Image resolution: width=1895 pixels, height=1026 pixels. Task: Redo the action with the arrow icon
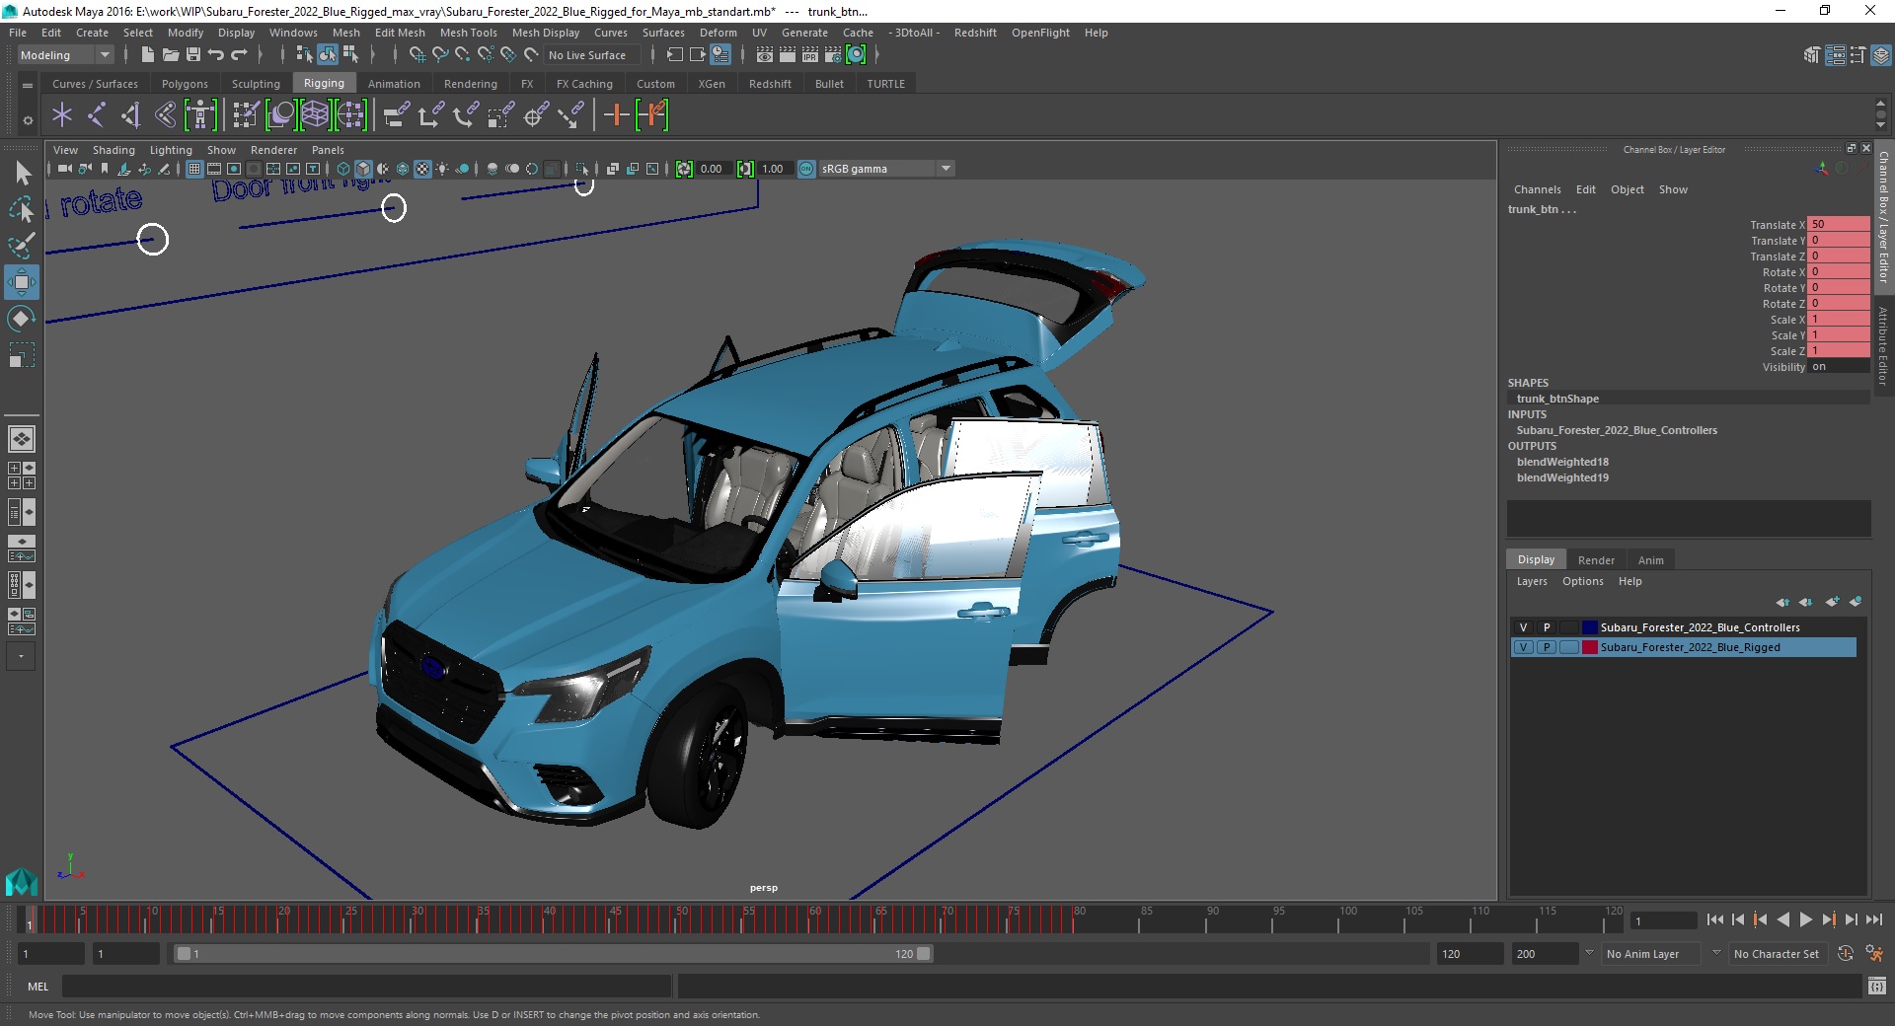[239, 55]
